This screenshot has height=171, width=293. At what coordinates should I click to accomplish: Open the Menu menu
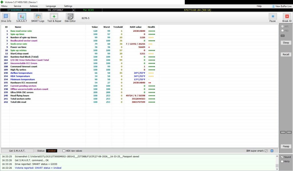(x=4, y=6)
